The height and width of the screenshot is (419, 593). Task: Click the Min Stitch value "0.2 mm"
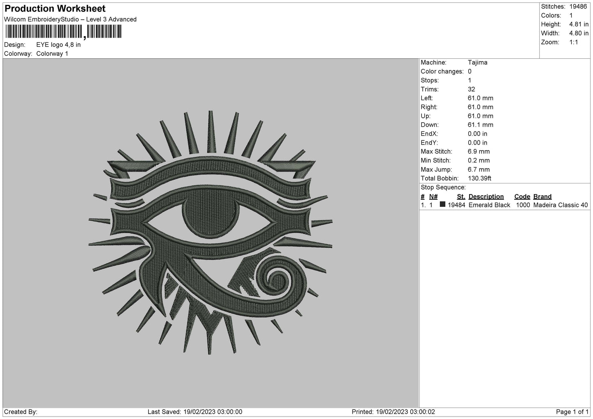[x=479, y=160]
